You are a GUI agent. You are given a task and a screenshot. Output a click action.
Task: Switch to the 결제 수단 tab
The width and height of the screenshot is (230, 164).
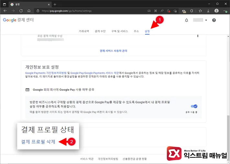[100, 31]
